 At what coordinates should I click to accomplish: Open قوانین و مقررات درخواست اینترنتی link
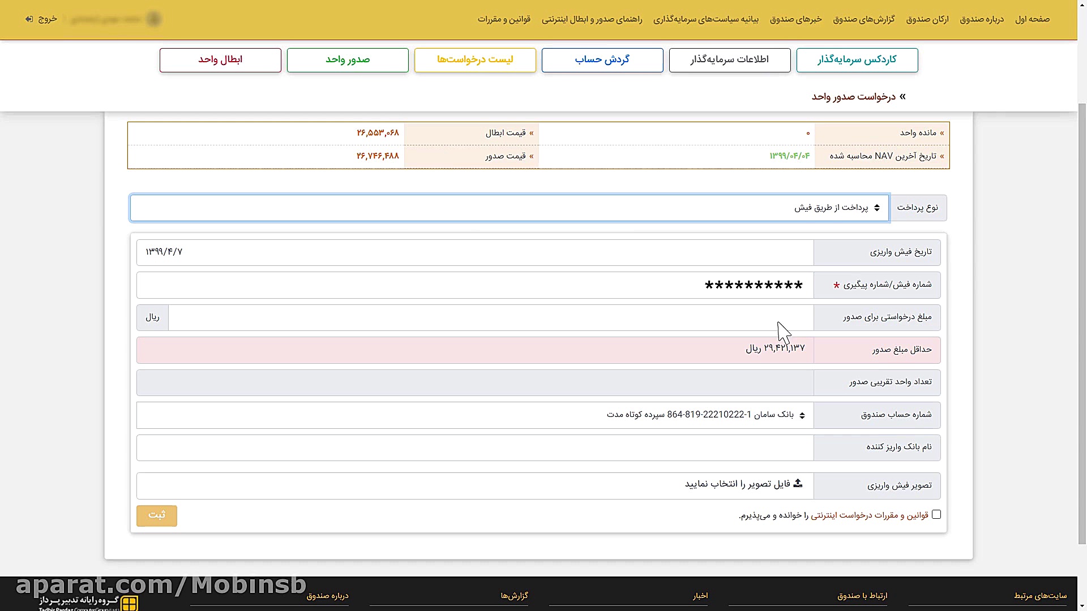tap(870, 515)
